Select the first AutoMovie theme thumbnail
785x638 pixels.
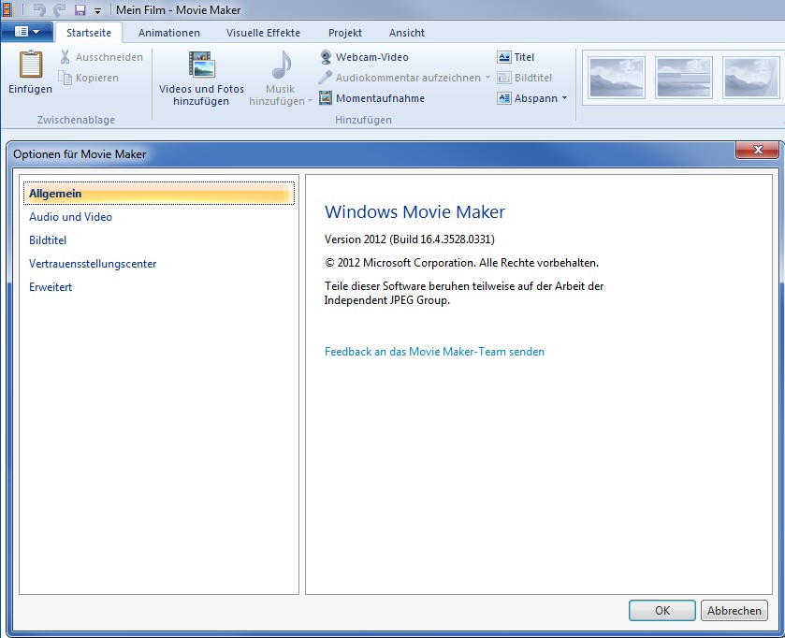coord(617,78)
